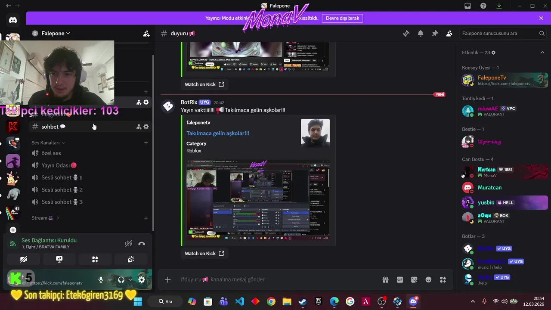The image size is (551, 310).
Task: Toggle microphone mute in user panel
Action: 101,280
